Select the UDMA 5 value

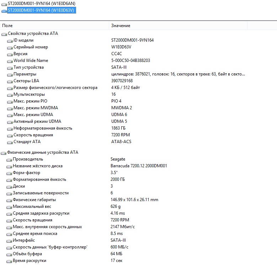119,121
